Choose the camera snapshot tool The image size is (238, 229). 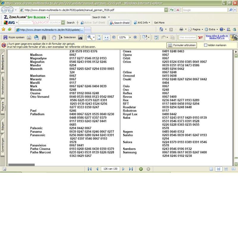80,38
